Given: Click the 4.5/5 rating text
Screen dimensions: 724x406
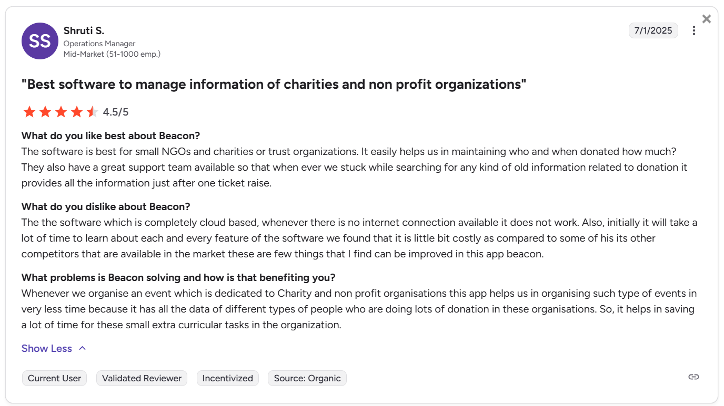Looking at the screenshot, I should (116, 112).
